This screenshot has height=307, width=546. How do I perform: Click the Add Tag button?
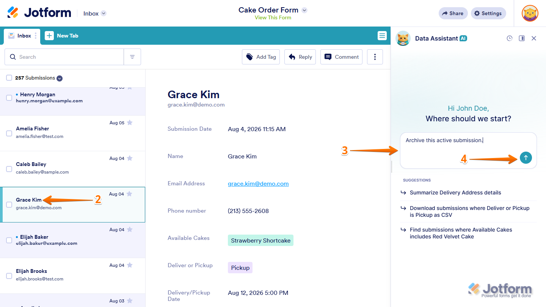(x=261, y=57)
